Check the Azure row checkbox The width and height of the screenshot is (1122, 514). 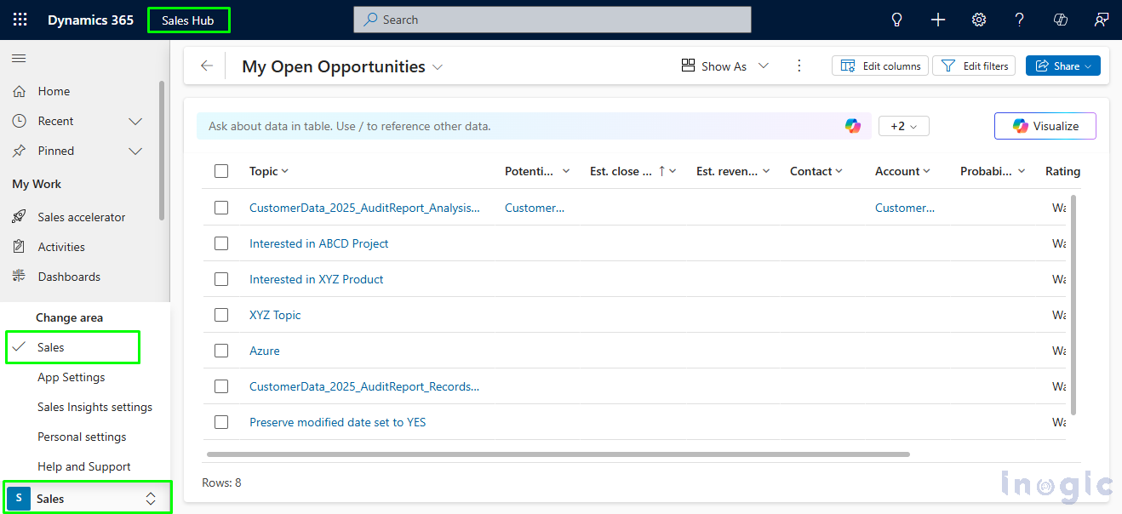tap(221, 351)
